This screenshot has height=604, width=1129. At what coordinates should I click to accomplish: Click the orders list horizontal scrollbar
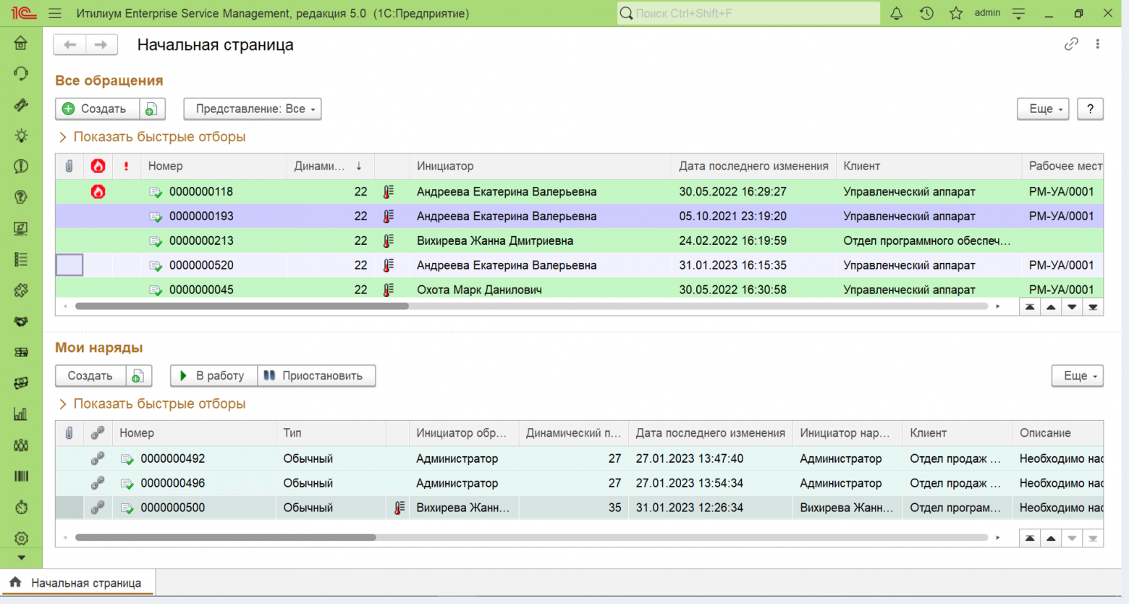(x=225, y=537)
